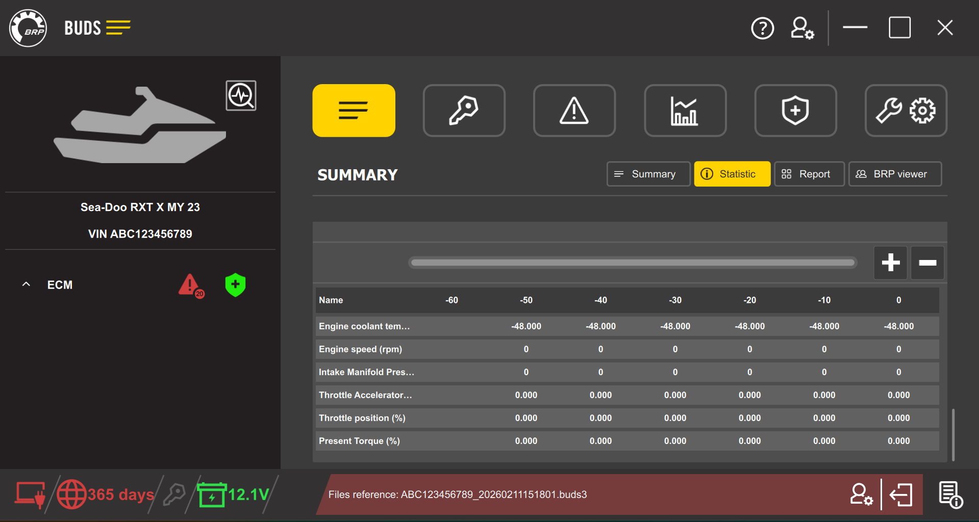The height and width of the screenshot is (522, 979).
Task: Open the shield plus campaigns section
Action: [795, 111]
